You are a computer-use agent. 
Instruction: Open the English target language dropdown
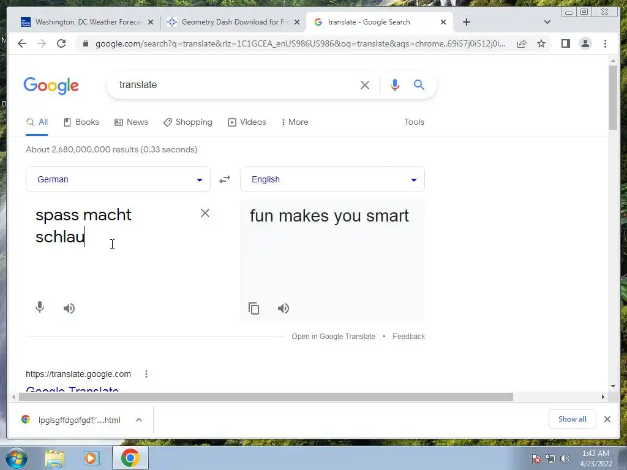pyautogui.click(x=332, y=179)
